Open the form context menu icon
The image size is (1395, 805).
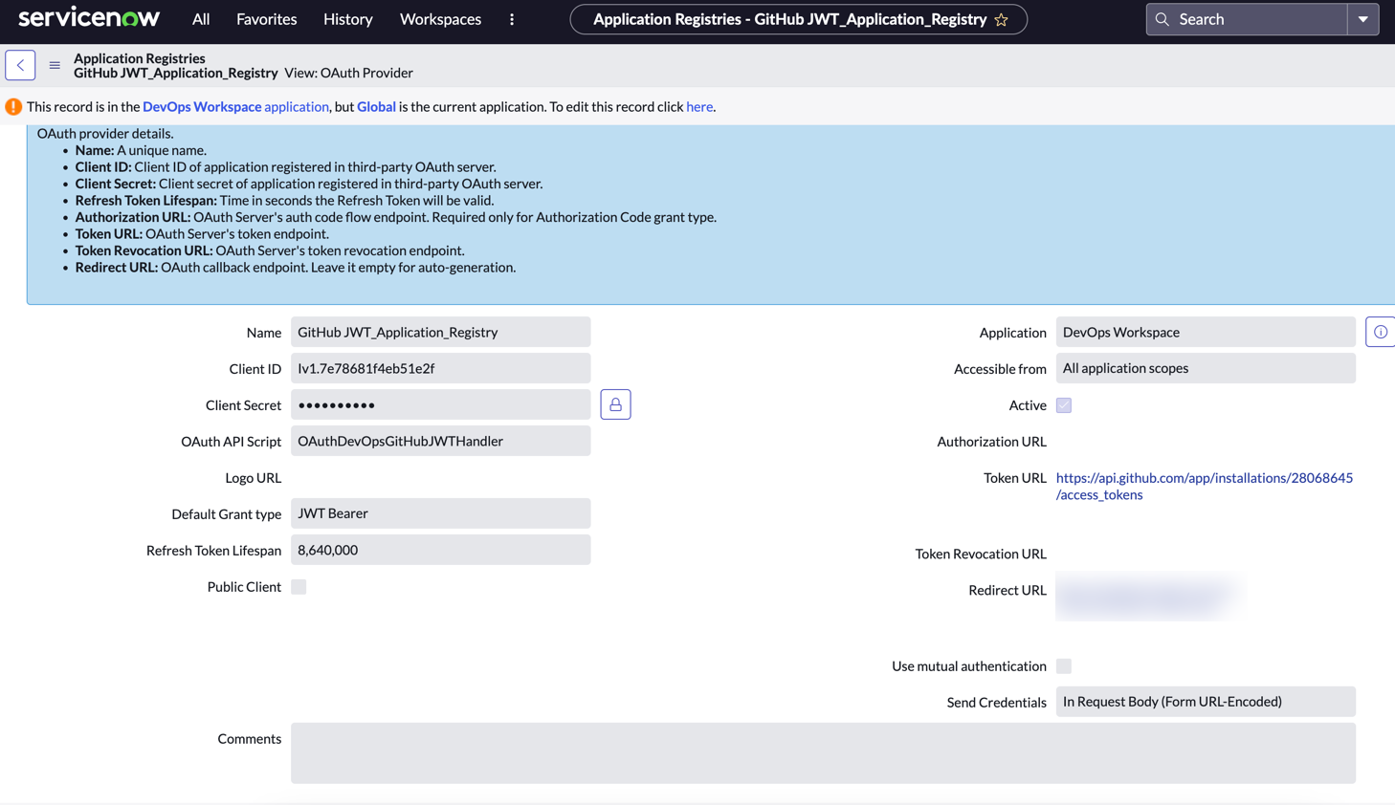coord(55,65)
